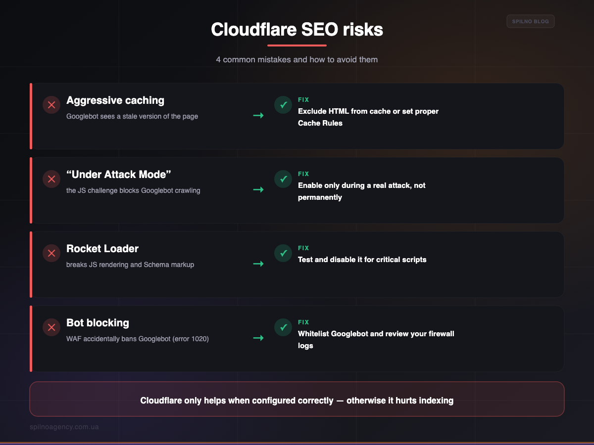Click the green arrow in Aggressive caching row
594x445 pixels.
click(x=258, y=116)
